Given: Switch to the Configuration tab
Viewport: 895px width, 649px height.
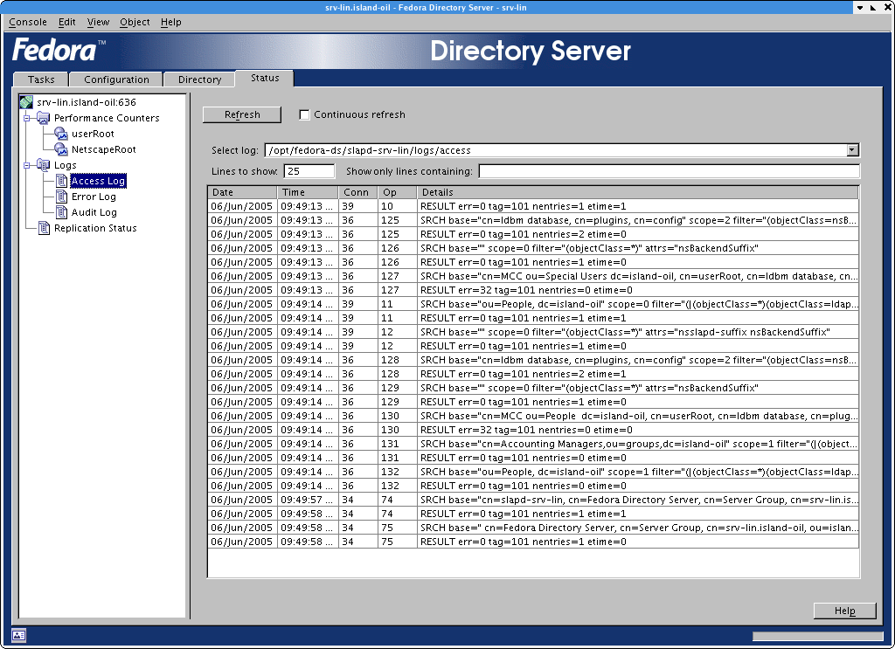Looking at the screenshot, I should pos(116,79).
